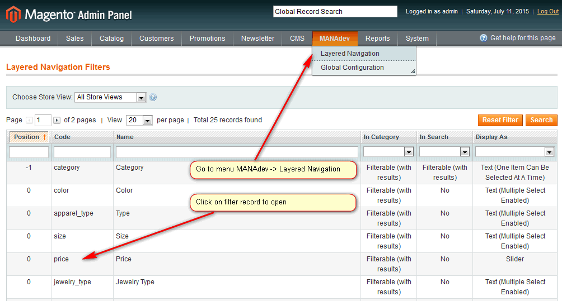Click the Position filter input field
This screenshot has width=562, height=301.
(x=29, y=152)
